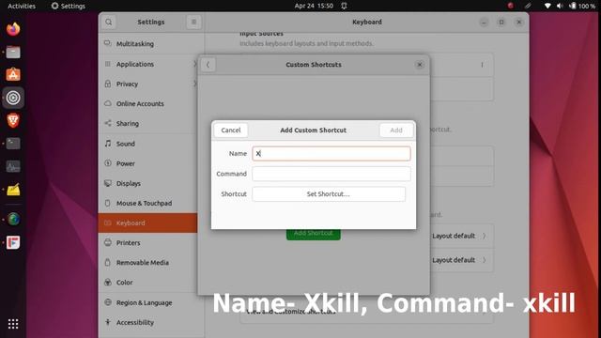Expand the Applications row chevron
The image size is (601, 338).
point(194,64)
